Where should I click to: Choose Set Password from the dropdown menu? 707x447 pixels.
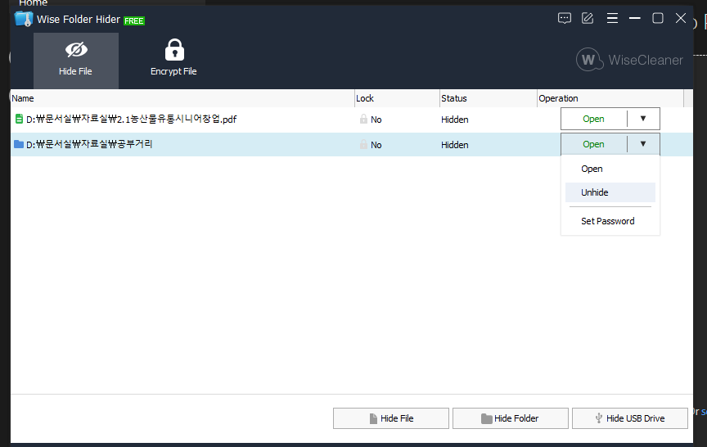tap(610, 221)
